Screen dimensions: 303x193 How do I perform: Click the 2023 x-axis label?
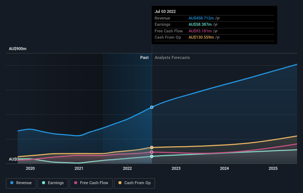click(x=176, y=168)
